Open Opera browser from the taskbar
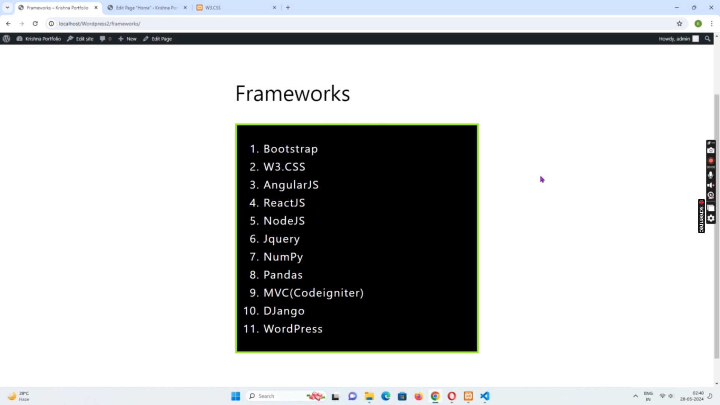The height and width of the screenshot is (405, 720). click(x=451, y=396)
